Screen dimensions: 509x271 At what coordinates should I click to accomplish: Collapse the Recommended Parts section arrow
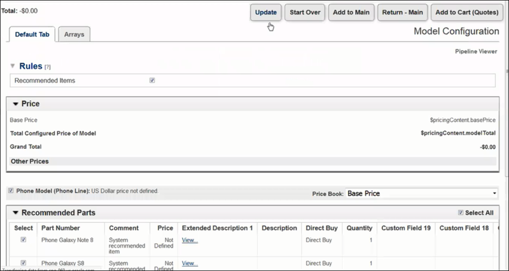(15, 212)
